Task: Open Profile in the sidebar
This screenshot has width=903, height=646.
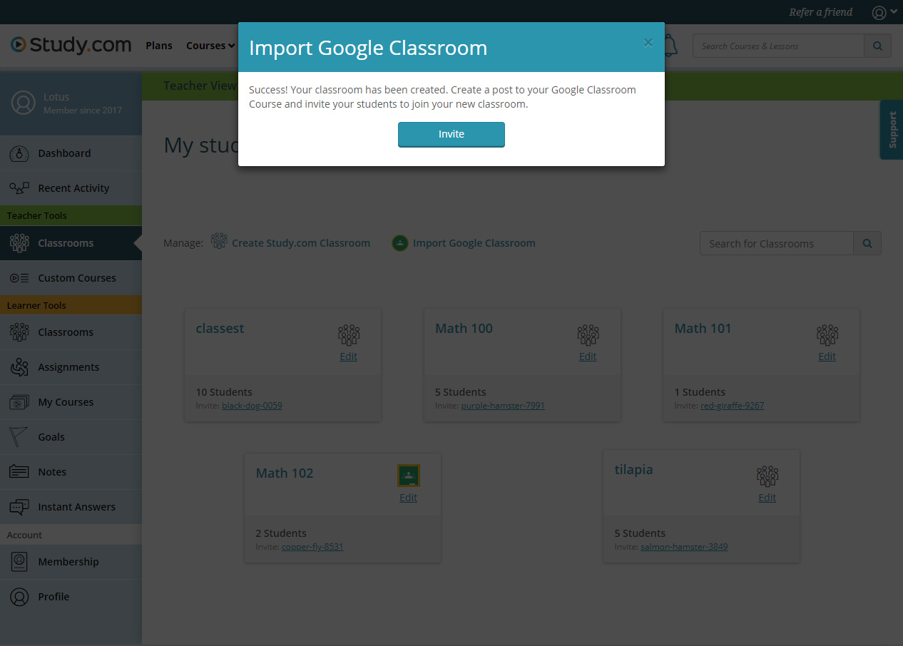Action: tap(71, 597)
